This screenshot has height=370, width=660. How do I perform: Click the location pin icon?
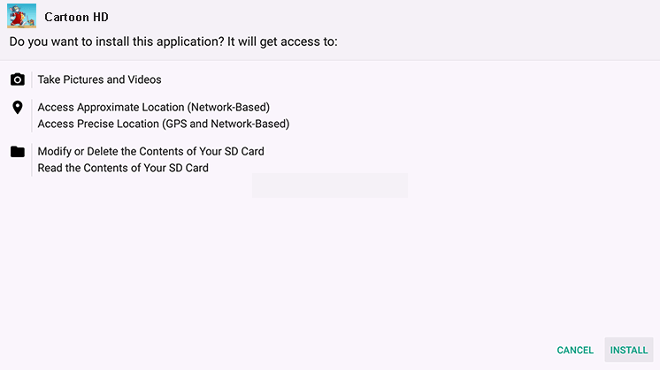click(18, 108)
